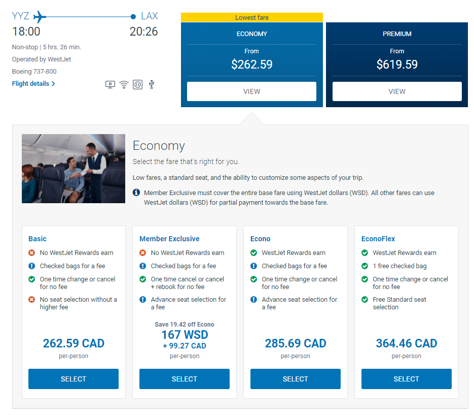This screenshot has height=415, width=474.
Task: Click the green check beside Econo Rewards earn
Action: click(253, 253)
